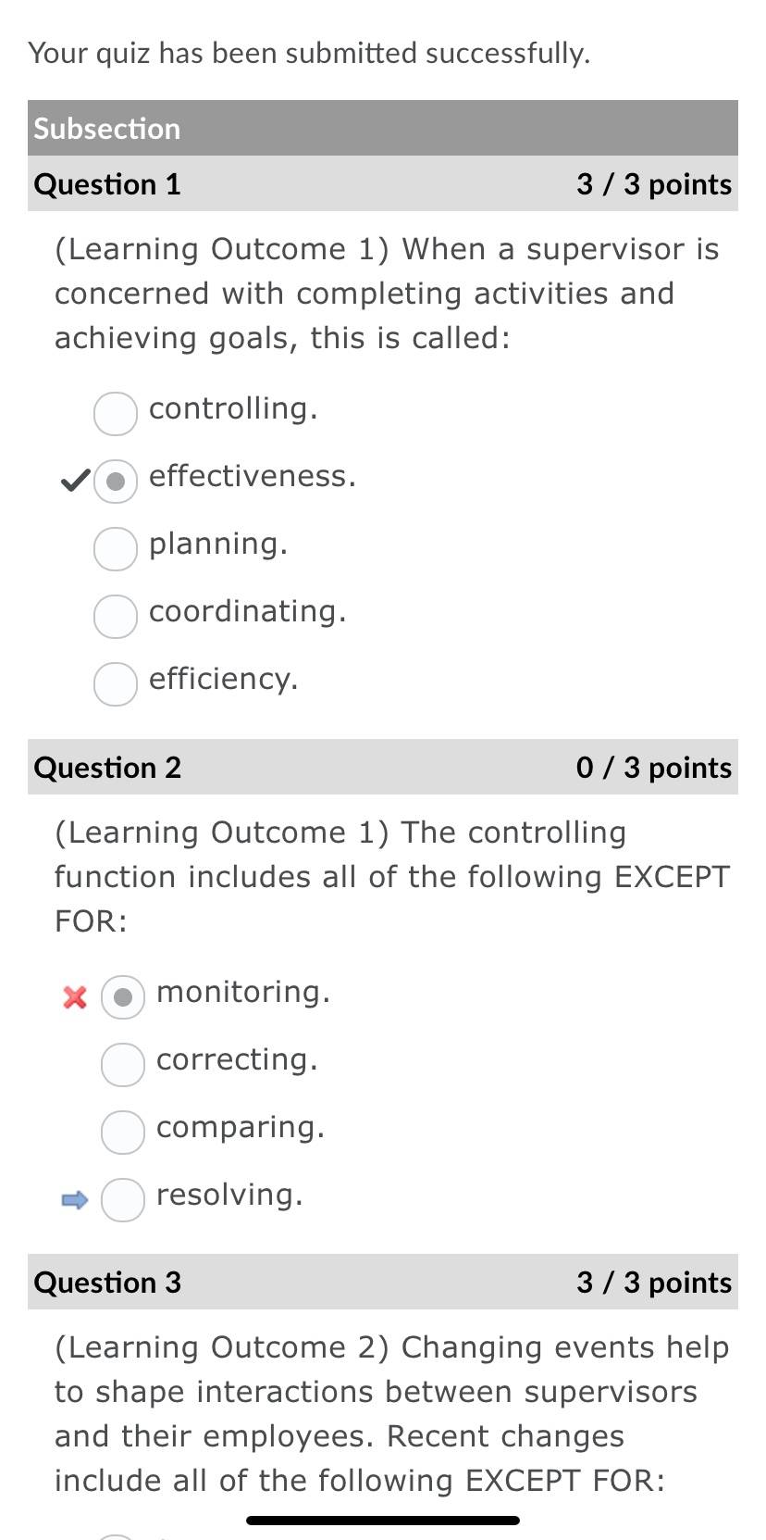Viewport: 766px width, 1540px height.
Task: Click the black checkmark beside effectiveness
Action: click(75, 481)
